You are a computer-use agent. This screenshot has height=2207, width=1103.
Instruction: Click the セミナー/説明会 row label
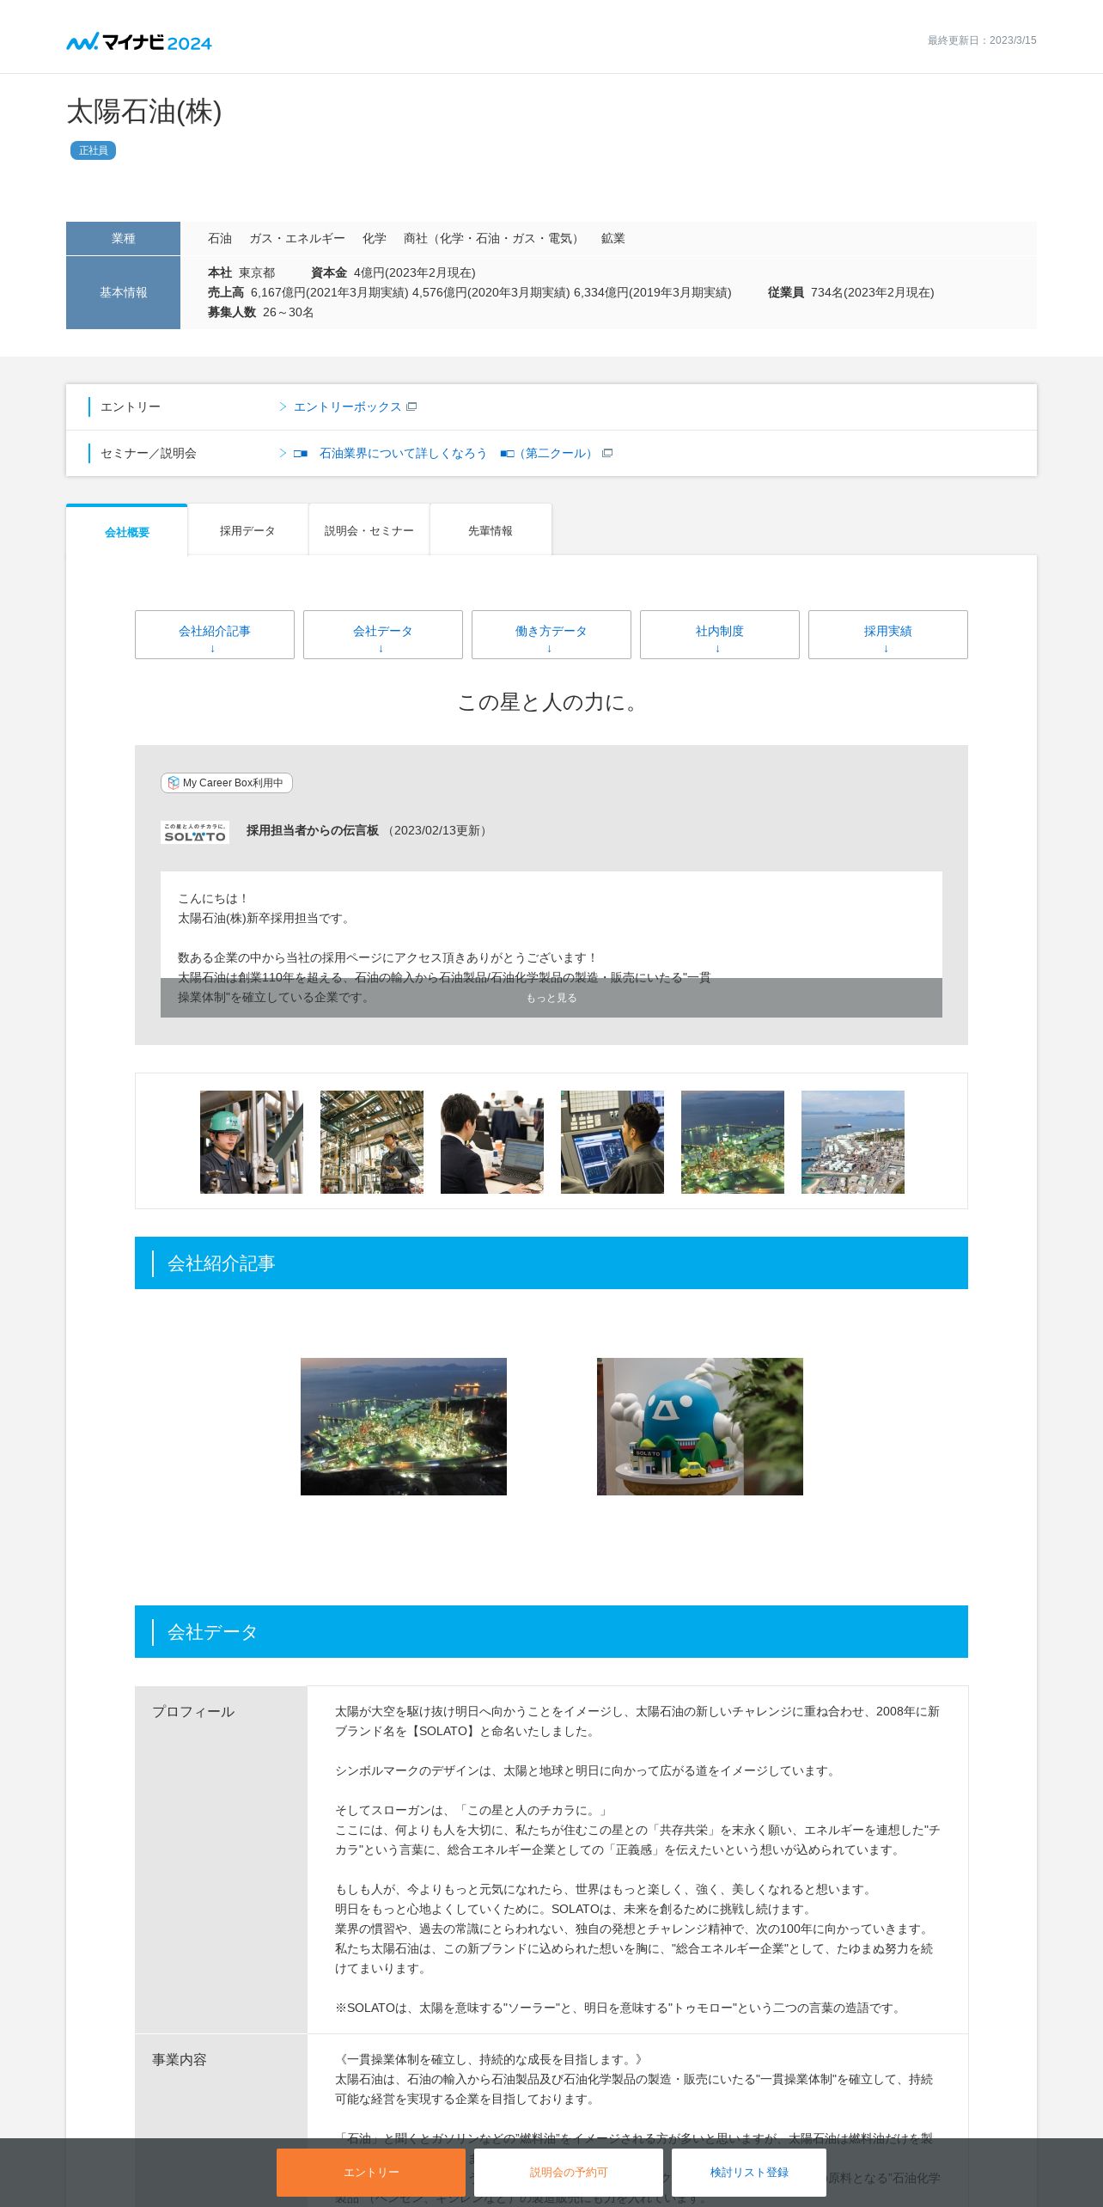point(149,453)
